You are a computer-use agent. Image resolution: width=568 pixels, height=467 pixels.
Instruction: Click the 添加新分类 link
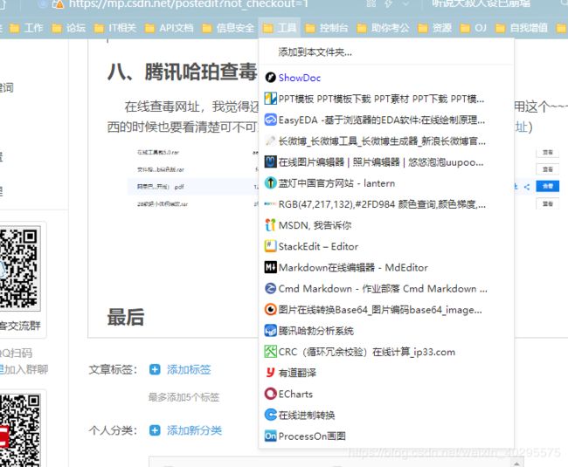(194, 430)
